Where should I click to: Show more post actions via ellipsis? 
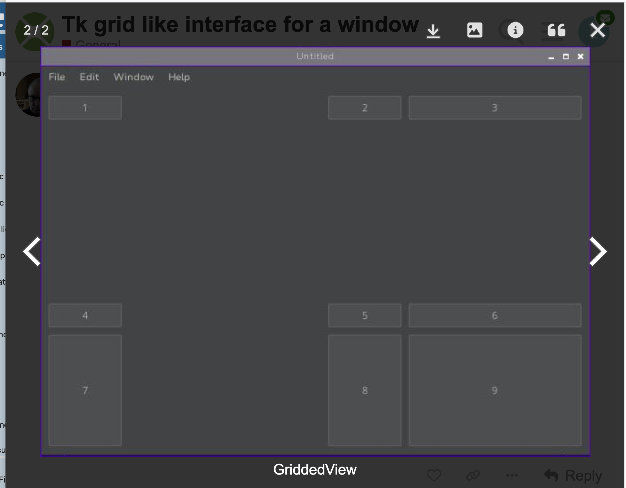512,475
